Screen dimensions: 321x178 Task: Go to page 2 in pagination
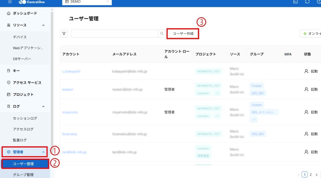click(x=310, y=175)
